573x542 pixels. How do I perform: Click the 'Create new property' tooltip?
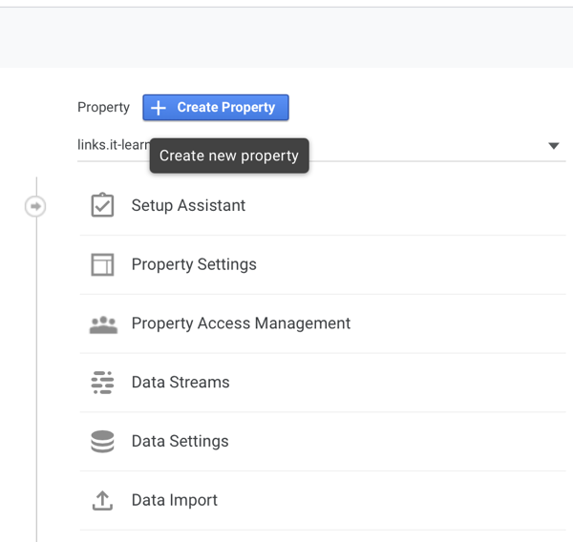coord(229,156)
